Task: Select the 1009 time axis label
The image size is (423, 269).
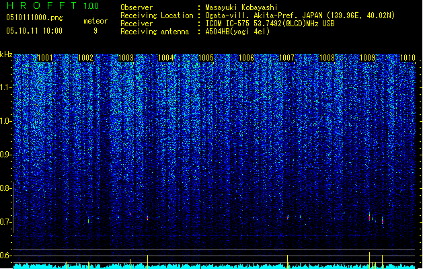Action: [367, 58]
